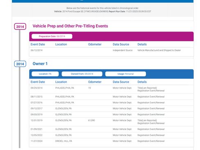This screenshot has height=150, width=200.
Task: Select the 09/03/2019 event date
Action: click(x=36, y=114)
